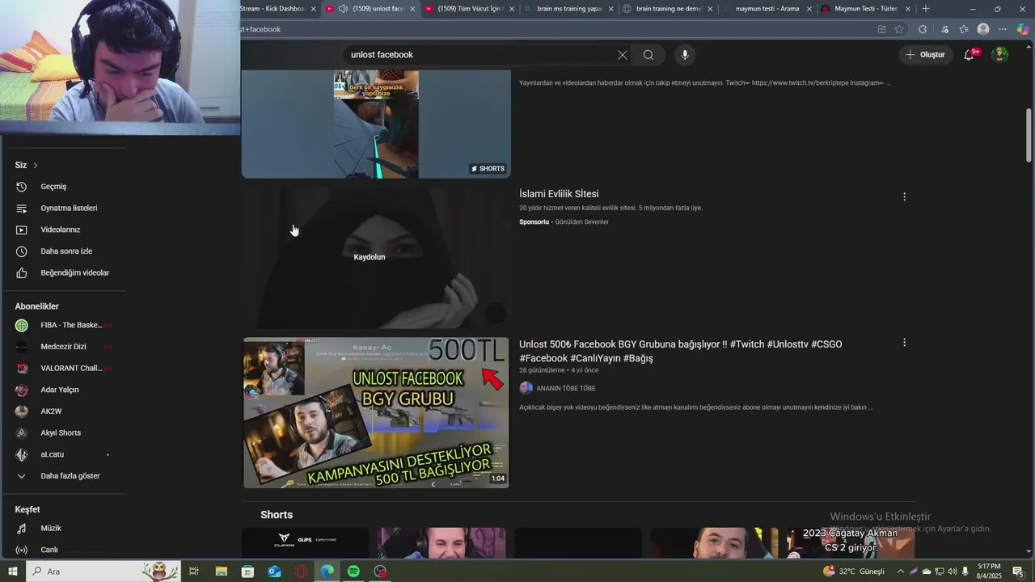Viewport: 1035px width, 582px height.
Task: Click the unlost facebook search input field
Action: 479,55
